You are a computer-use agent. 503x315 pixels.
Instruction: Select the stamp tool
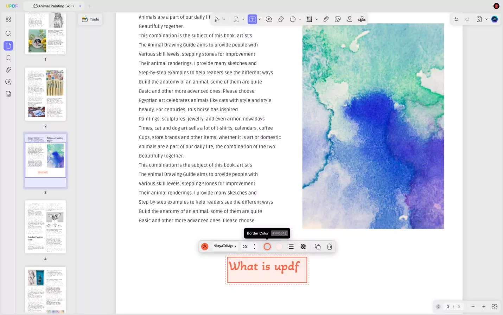point(350,19)
